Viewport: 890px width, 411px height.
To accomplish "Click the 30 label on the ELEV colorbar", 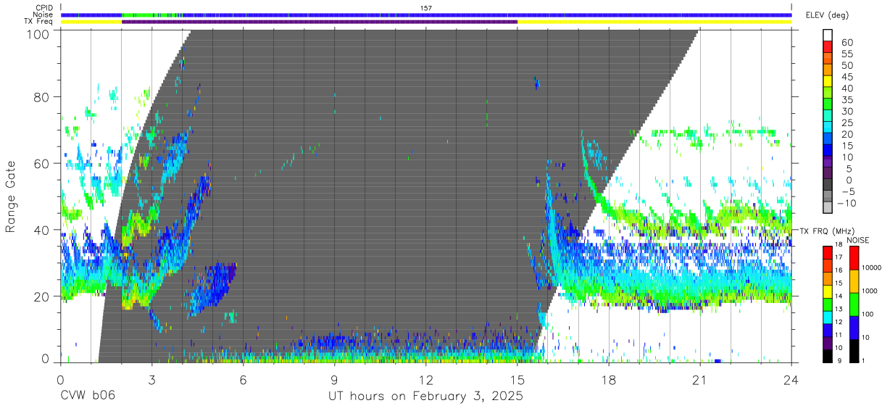I will pos(847,112).
